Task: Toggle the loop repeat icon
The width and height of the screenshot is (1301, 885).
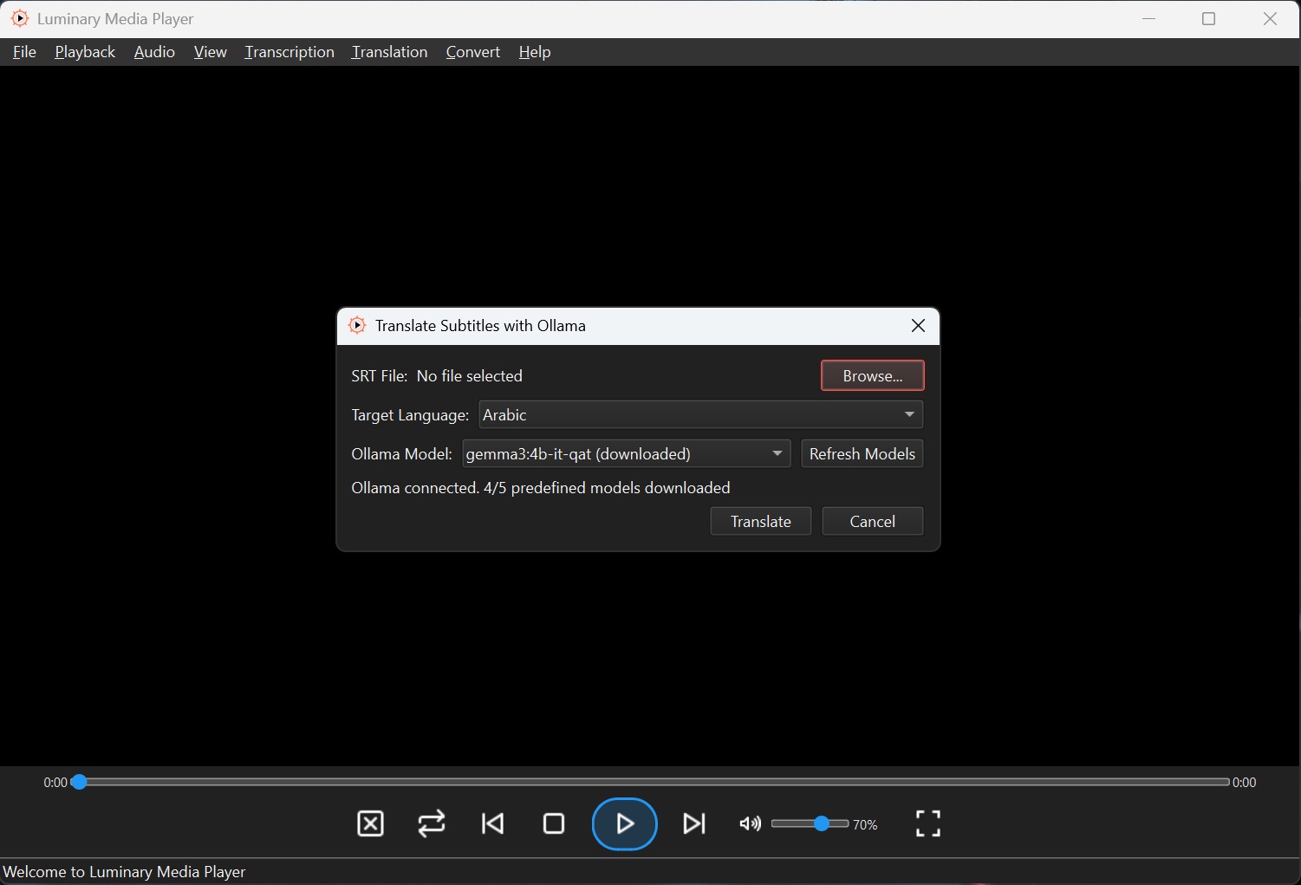Action: coord(432,823)
